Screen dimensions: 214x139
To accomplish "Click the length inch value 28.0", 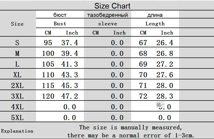I will click(x=165, y=86).
